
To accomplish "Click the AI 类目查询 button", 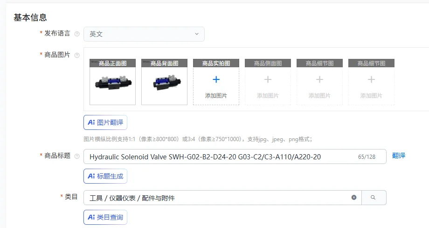I will pos(105,217).
